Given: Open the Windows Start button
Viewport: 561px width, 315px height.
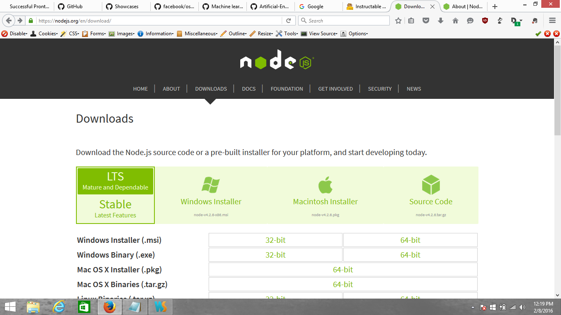Looking at the screenshot, I should pyautogui.click(x=10, y=307).
